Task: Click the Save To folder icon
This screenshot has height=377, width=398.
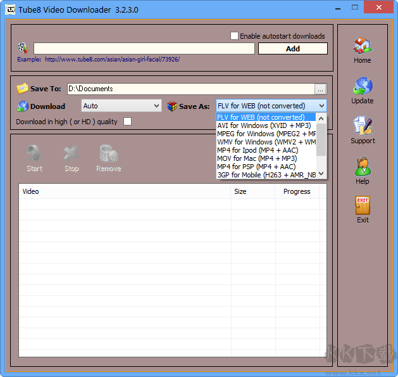Action: [x=22, y=89]
